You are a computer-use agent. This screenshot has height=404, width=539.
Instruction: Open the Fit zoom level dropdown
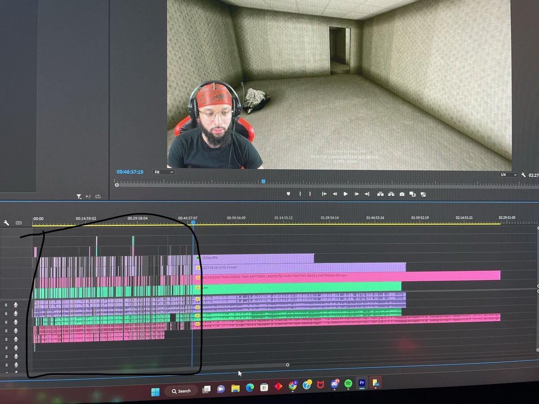coord(163,172)
